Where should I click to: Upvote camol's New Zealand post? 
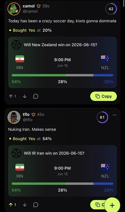click(11, 96)
